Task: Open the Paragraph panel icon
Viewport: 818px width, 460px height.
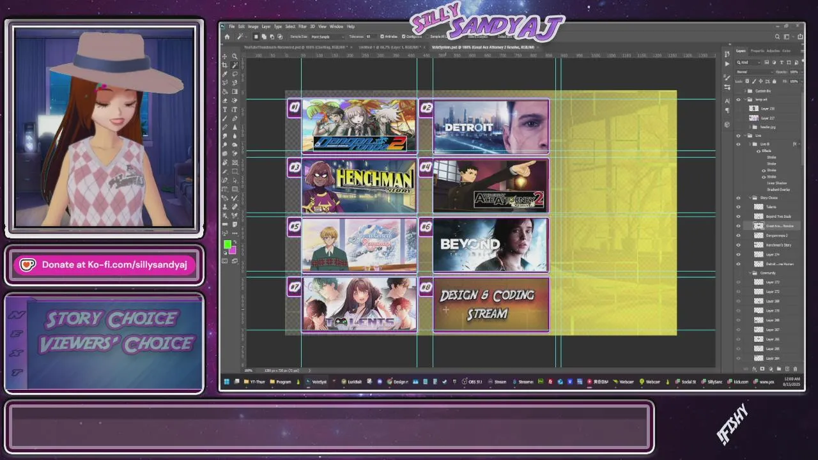Action: coord(727,111)
